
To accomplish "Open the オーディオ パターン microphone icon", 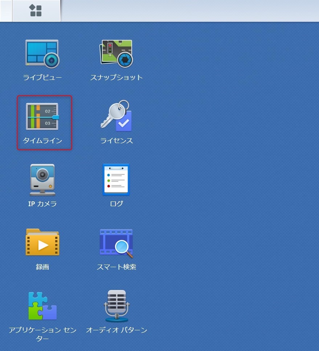I will 116,306.
